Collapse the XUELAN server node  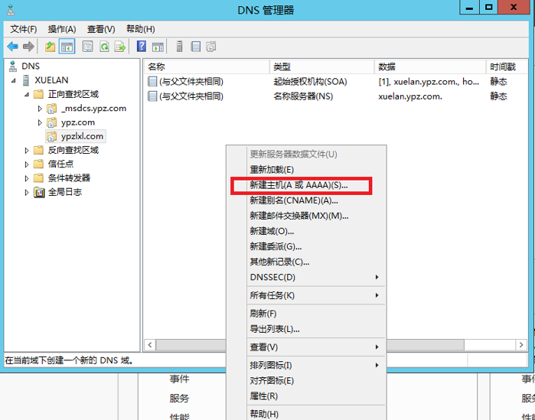pyautogui.click(x=13, y=80)
